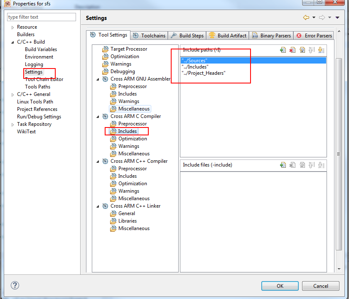Viewport: 349px width, 299px height.
Task: Expand the Task Repository node
Action: coord(12,125)
